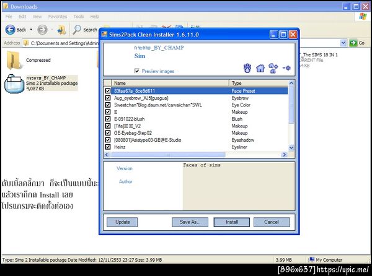Open the address bar dropdown arrow
372x276 pixels.
click(343, 43)
